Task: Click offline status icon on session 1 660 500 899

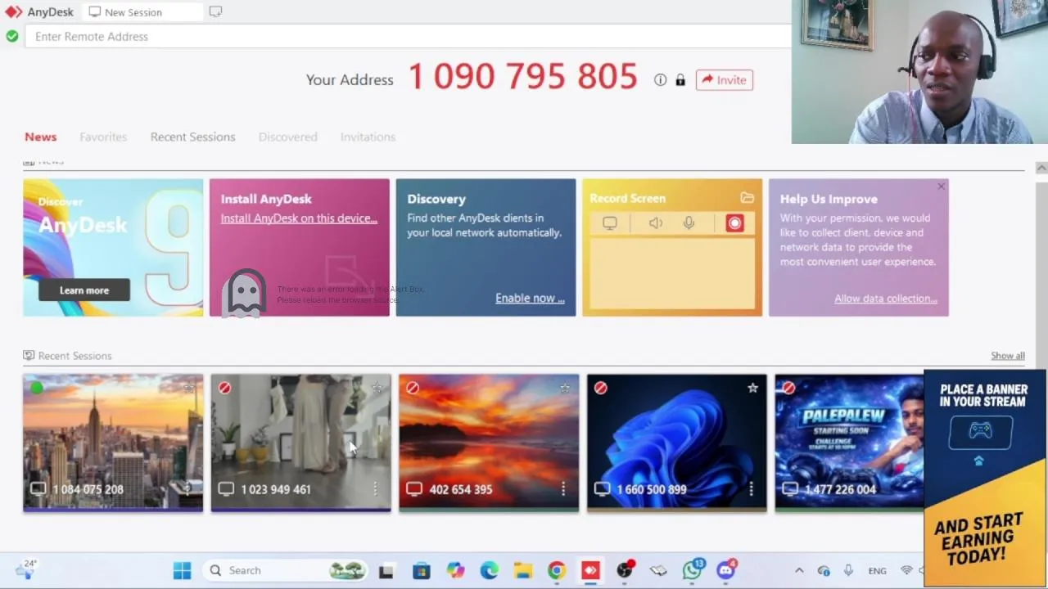Action: click(601, 388)
